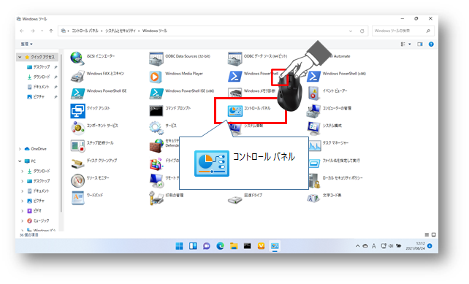Open コンポーネント サービス
Screen dimensions: 469x284
pyautogui.click(x=94, y=128)
